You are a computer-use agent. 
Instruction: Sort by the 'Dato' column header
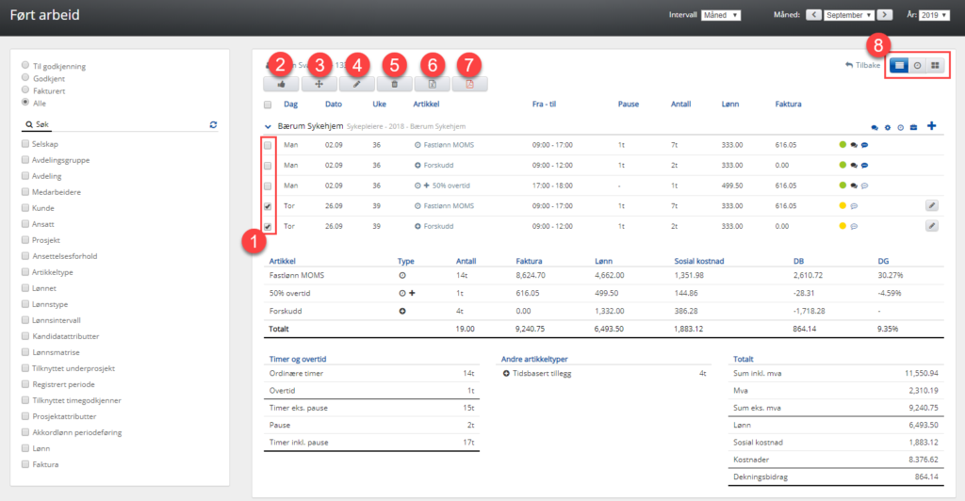point(333,104)
